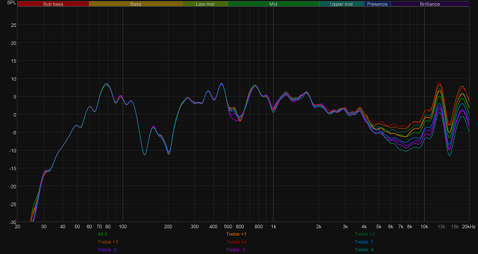Click the 'Upper mid' frequency band label

[341, 4]
